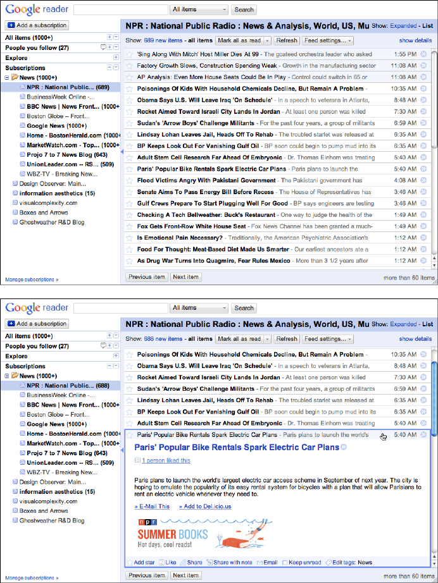Focus the search field in top window
This screenshot has width=438, height=583.
point(120,9)
